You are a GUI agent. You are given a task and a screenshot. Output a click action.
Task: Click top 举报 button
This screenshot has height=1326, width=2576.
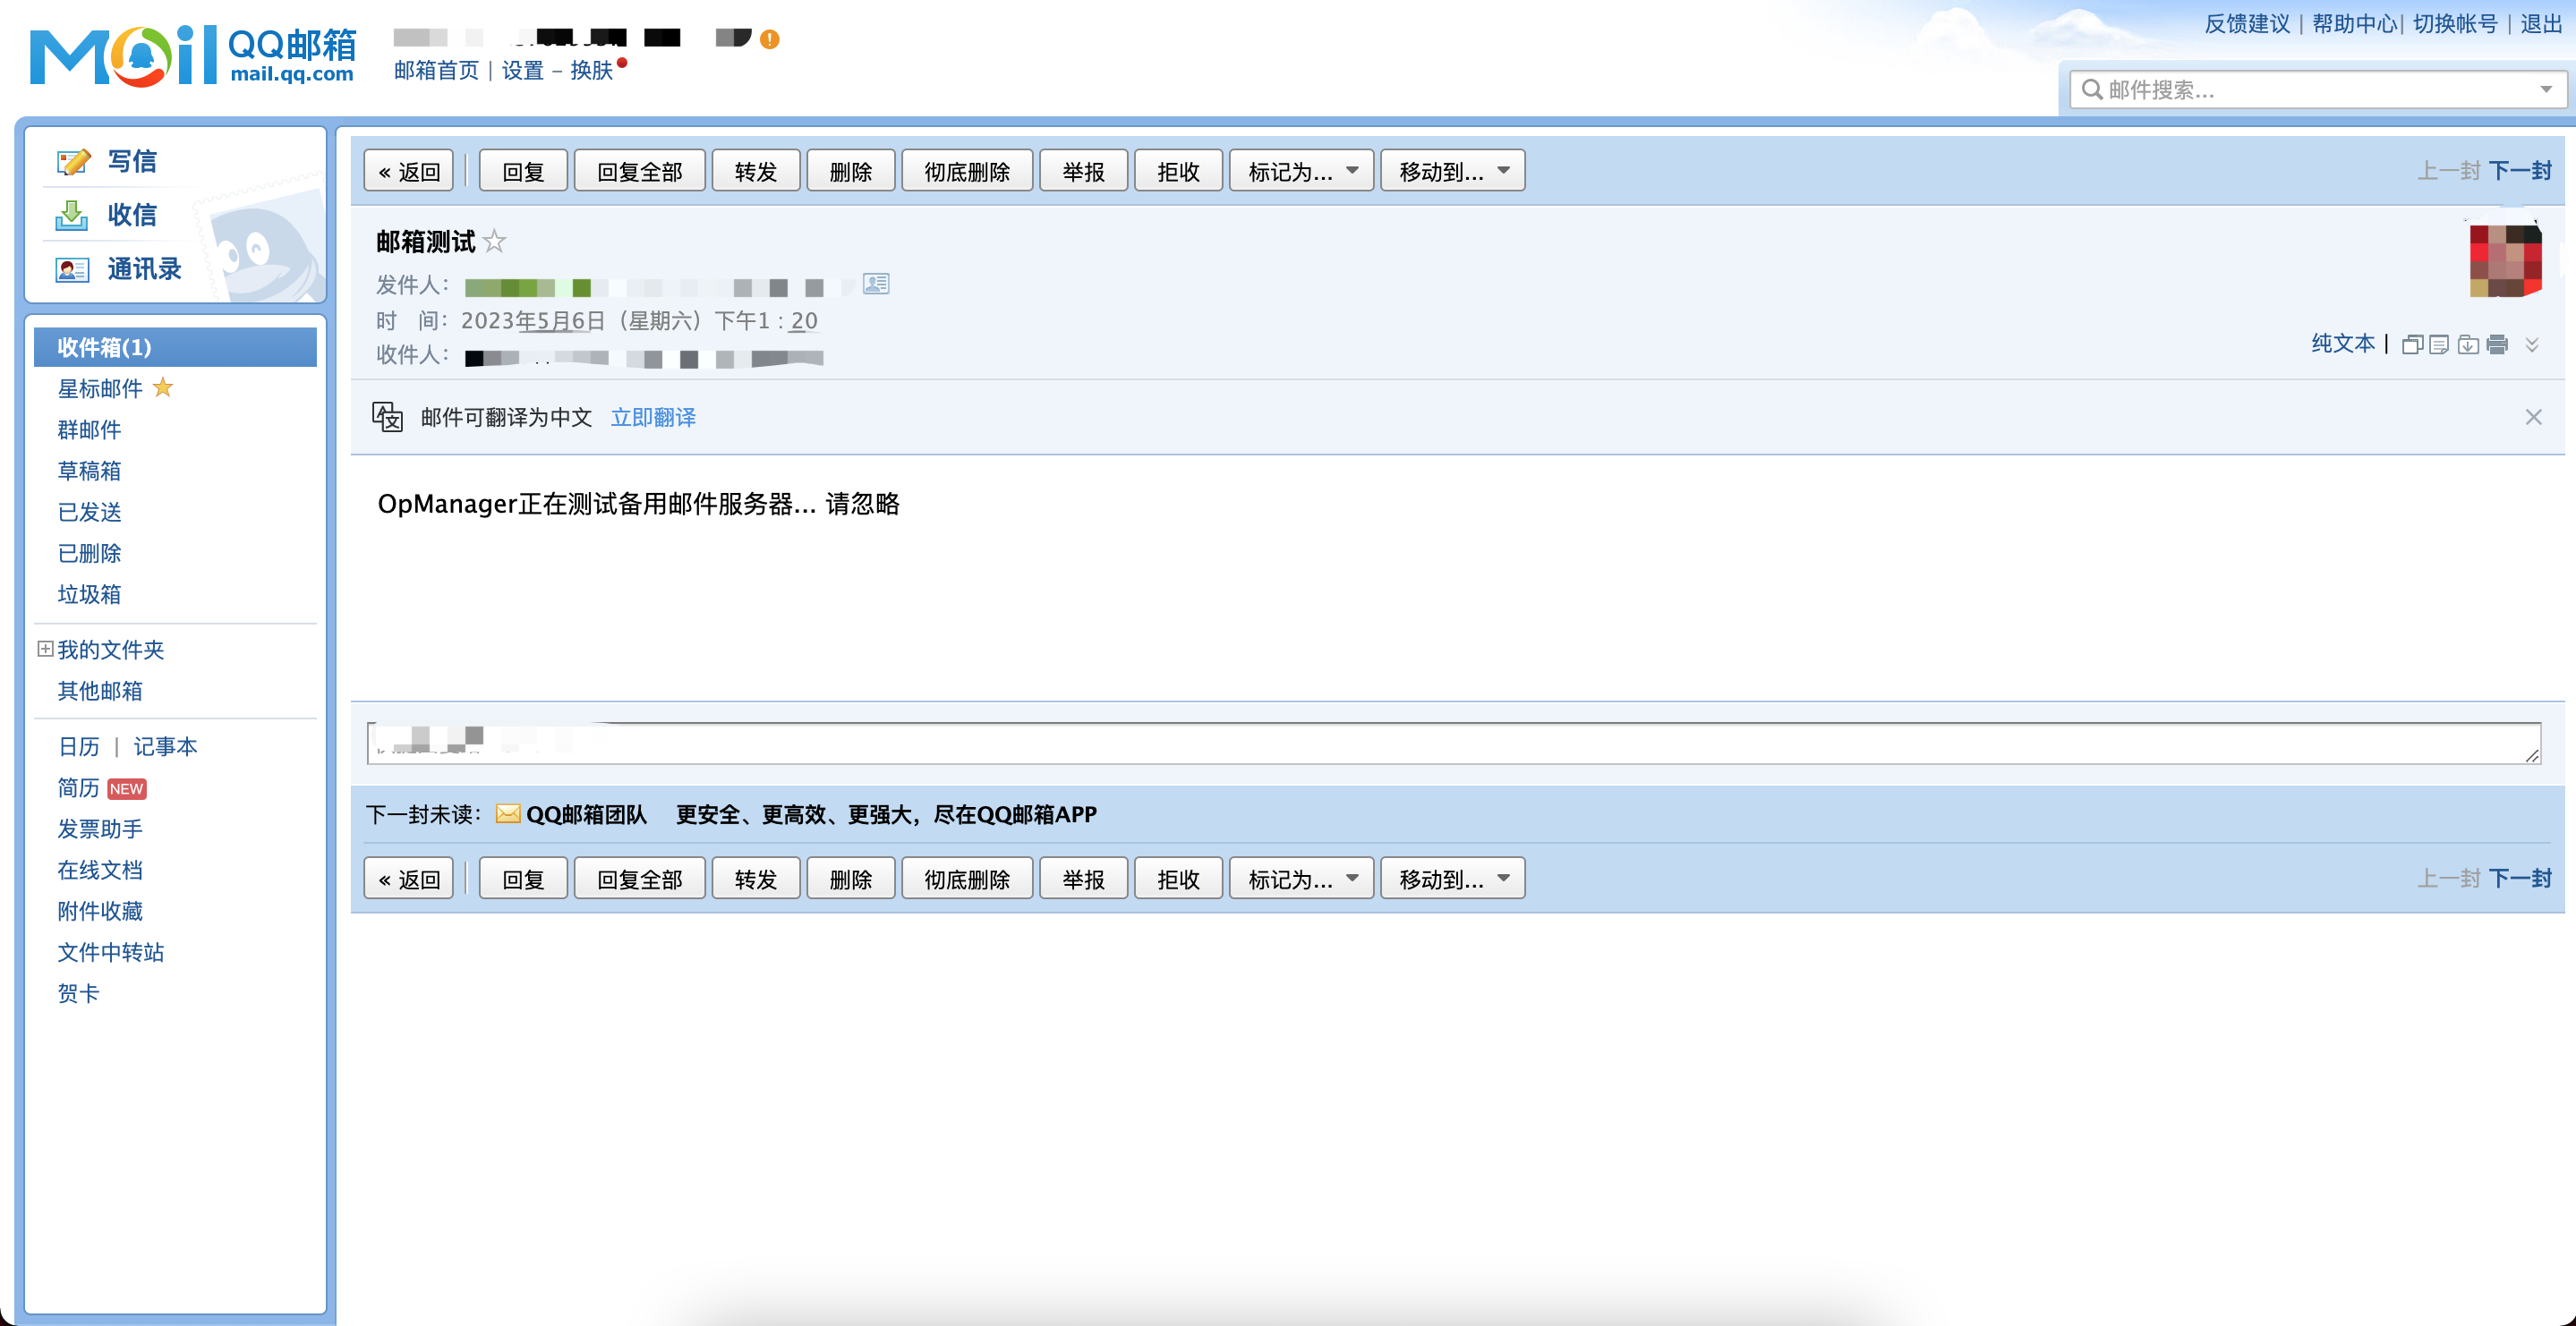pyautogui.click(x=1084, y=171)
